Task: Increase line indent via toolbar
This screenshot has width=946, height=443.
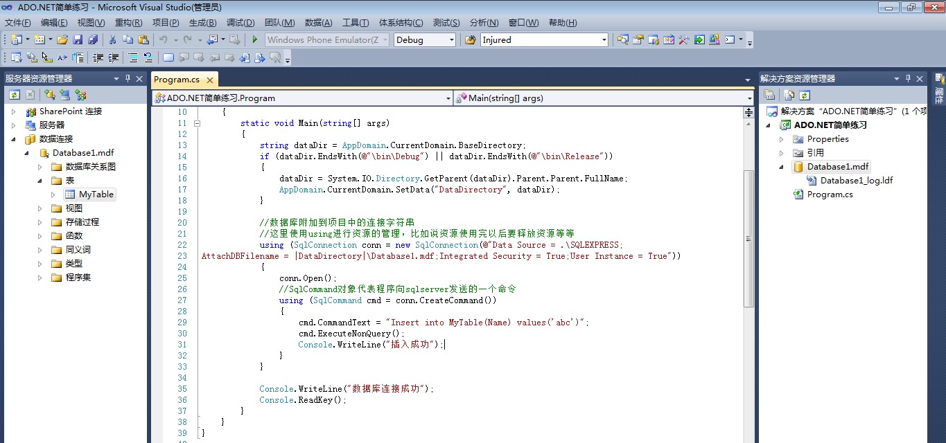Action: (114, 58)
